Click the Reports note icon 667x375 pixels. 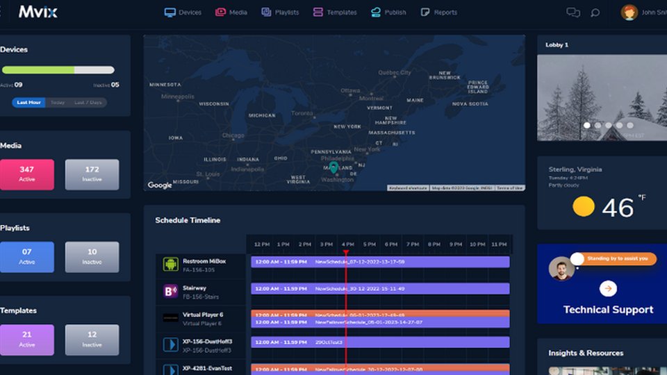click(425, 12)
